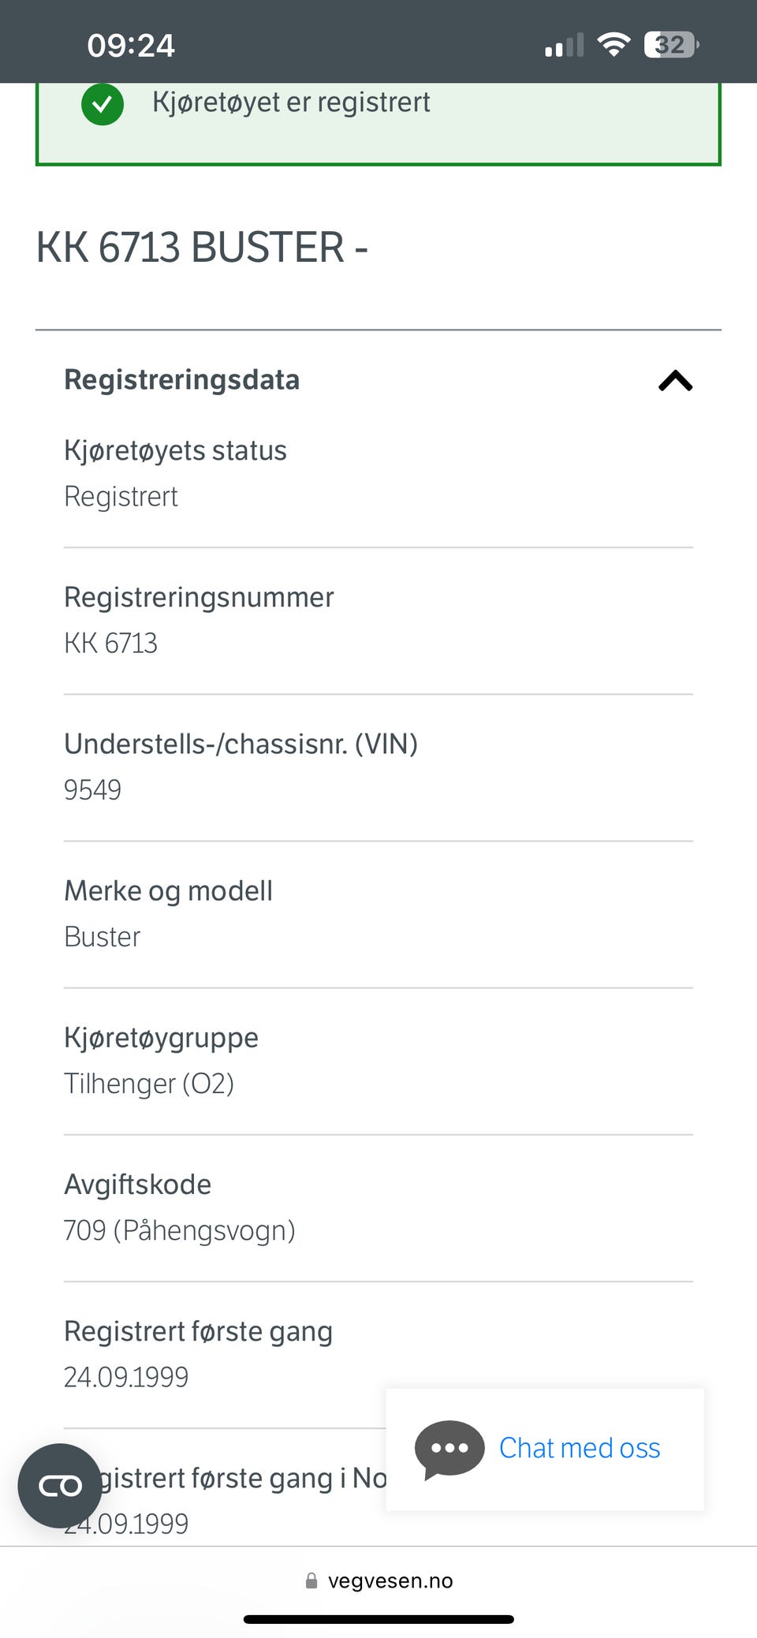Tap the 709 (Påhengsvogn) tax code value
Viewport: 757px width, 1638px height.
pos(180,1230)
